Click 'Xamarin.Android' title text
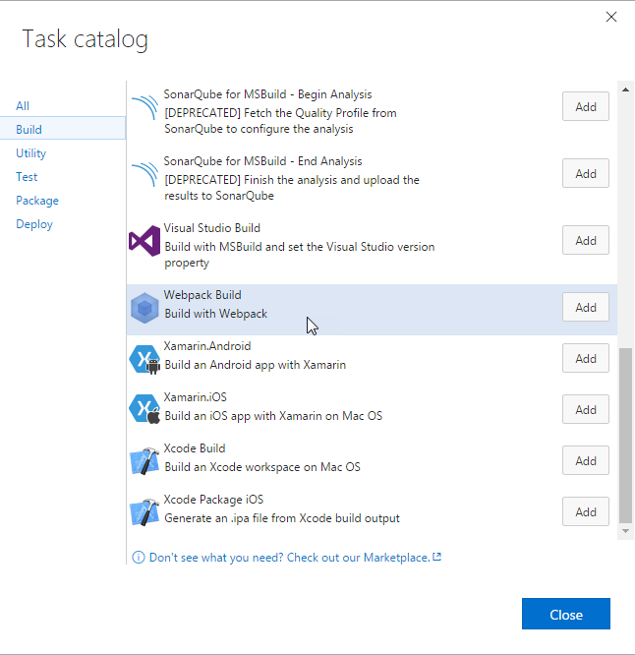This screenshot has height=655, width=635. 207,346
